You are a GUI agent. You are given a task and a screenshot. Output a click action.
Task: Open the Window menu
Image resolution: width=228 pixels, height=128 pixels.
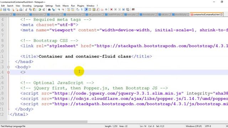(x=90, y=6)
